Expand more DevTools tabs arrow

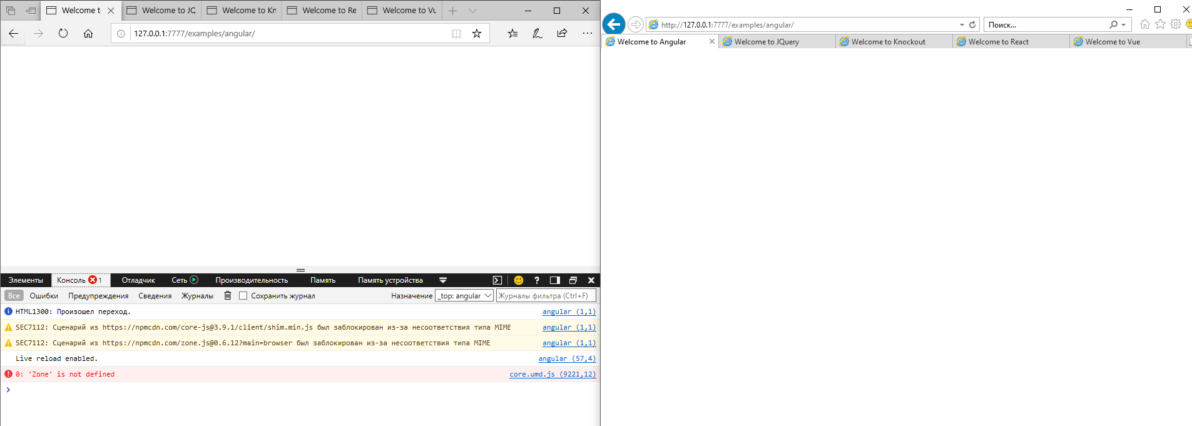[443, 280]
